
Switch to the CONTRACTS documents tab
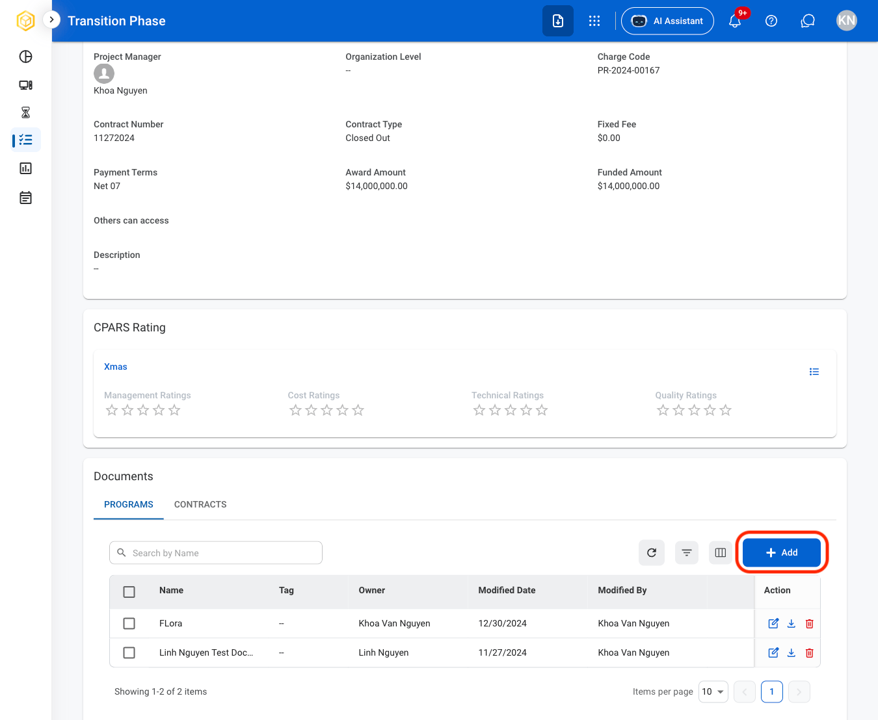point(200,504)
